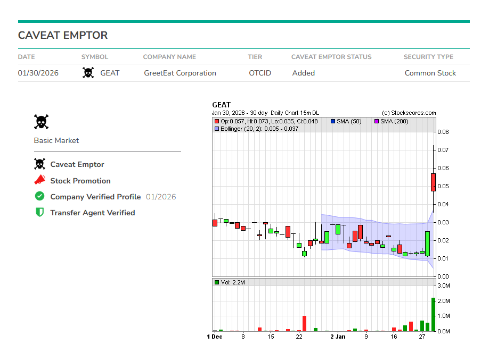Image resolution: width=489 pixels, height=353 pixels.
Task: Click the OTCID tier cell
Action: click(x=260, y=73)
